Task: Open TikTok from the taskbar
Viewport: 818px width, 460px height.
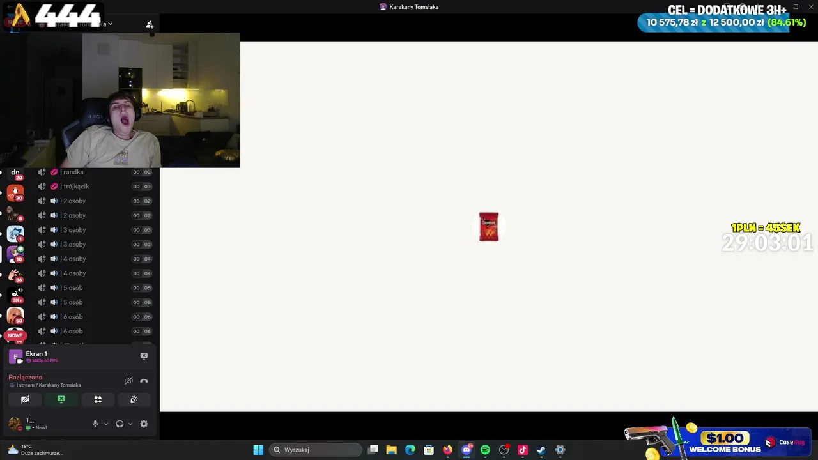Action: coord(523,450)
